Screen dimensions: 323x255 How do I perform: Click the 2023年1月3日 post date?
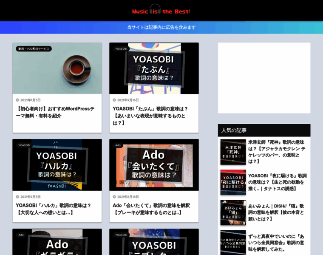(31, 100)
